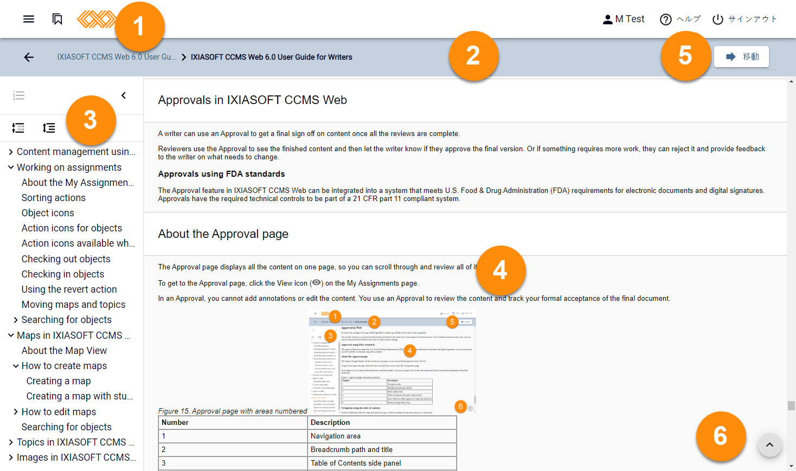This screenshot has width=796, height=471.
Task: Expand Topics in IXIASOFT CCMS section
Action: tap(11, 442)
